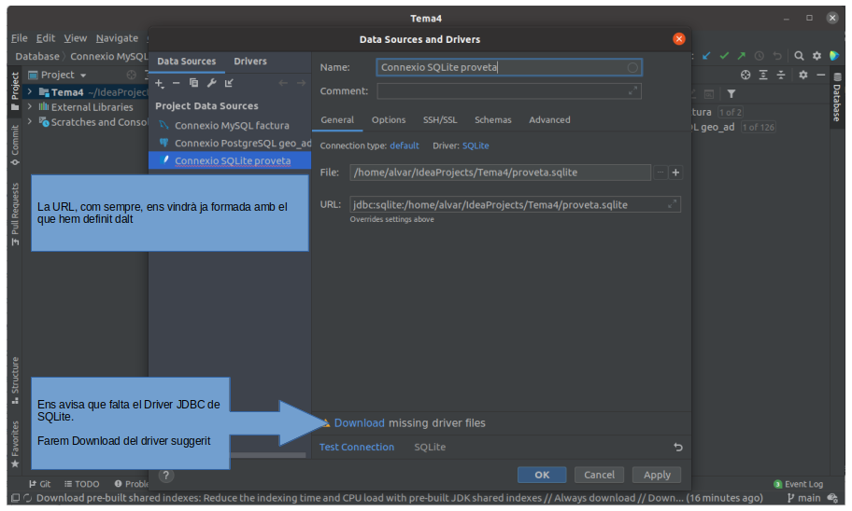The image size is (852, 511).
Task: Click the forward arrow in the data sources toolbar
Action: [301, 83]
